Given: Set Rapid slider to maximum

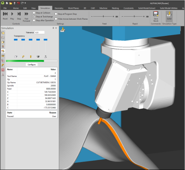Looking at the screenshot, I should click(x=147, y=17).
